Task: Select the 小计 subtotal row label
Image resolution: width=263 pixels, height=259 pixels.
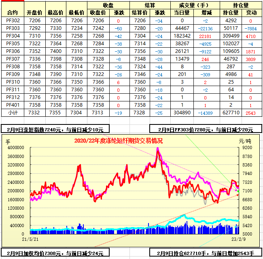Action: tap(13, 112)
